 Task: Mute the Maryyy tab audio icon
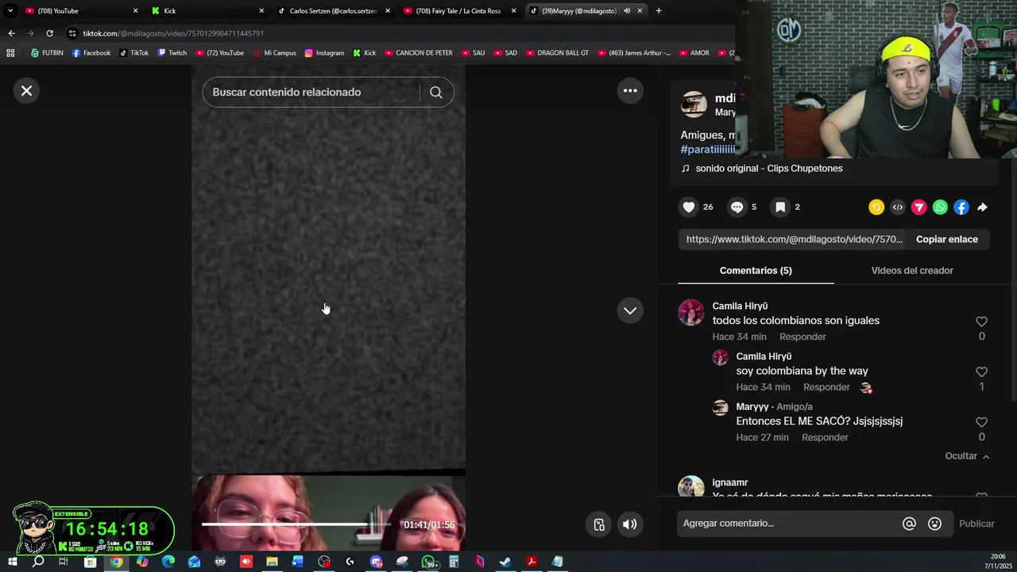coord(627,11)
